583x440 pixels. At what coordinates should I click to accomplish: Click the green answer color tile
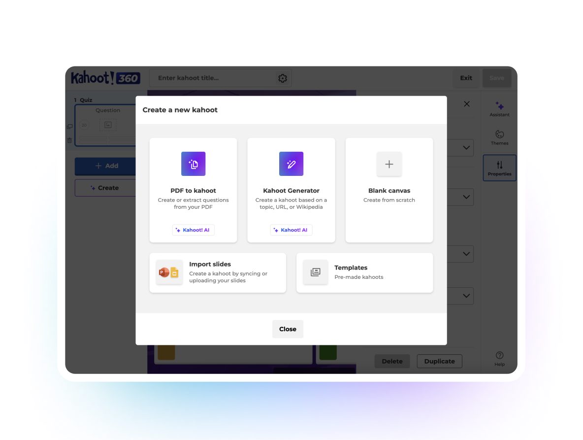tap(328, 352)
